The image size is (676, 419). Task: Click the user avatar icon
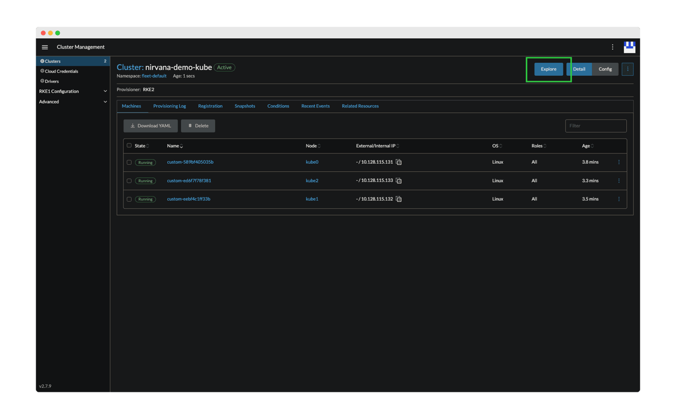629,47
